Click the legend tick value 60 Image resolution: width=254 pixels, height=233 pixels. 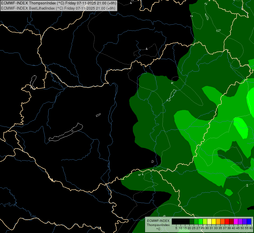(251, 228)
